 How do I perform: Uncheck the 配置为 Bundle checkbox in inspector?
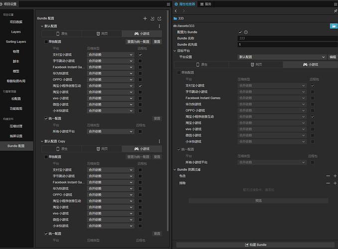pyautogui.click(x=240, y=32)
